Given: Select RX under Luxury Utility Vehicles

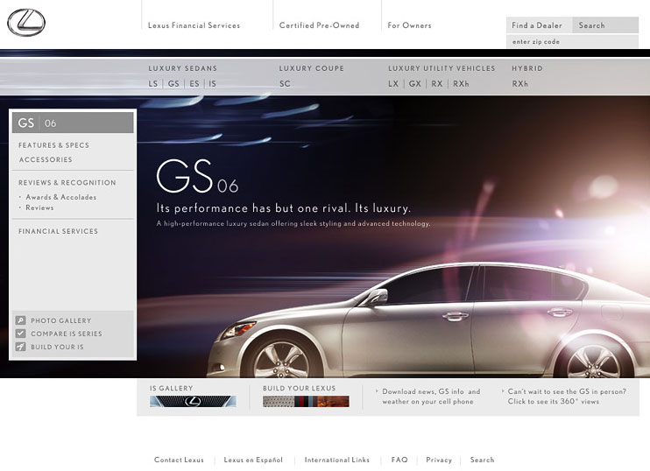Looking at the screenshot, I should point(437,84).
